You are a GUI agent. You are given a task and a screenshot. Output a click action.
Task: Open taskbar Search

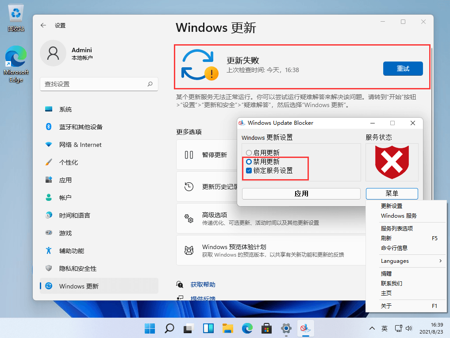point(169,328)
